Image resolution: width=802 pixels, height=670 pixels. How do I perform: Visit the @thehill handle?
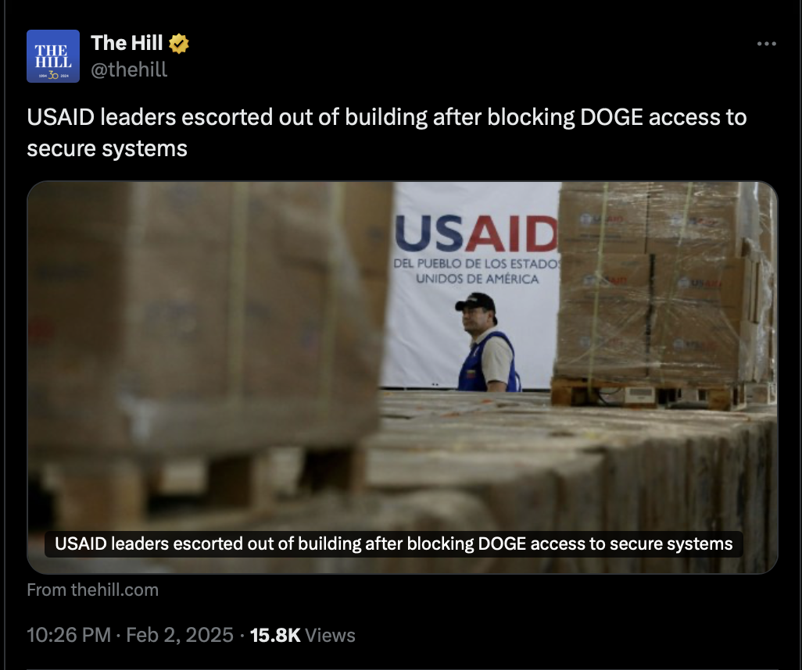click(x=129, y=69)
